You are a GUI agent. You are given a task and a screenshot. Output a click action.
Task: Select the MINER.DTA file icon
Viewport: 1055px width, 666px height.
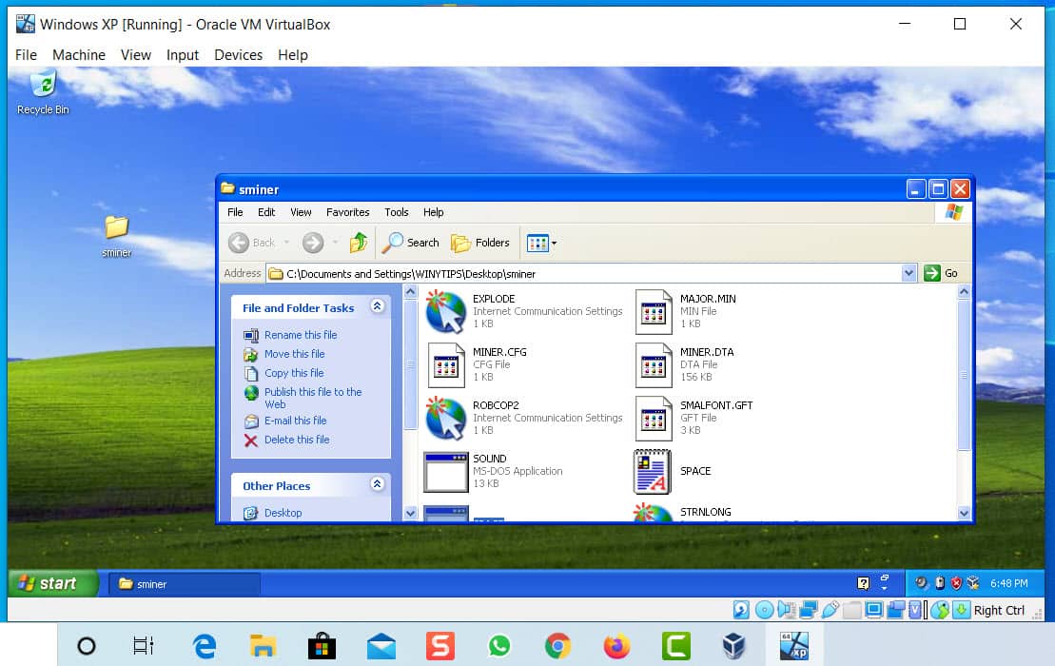click(654, 365)
